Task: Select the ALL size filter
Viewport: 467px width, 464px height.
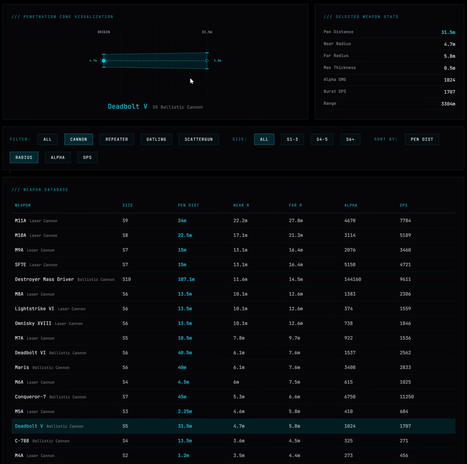Action: click(x=264, y=139)
